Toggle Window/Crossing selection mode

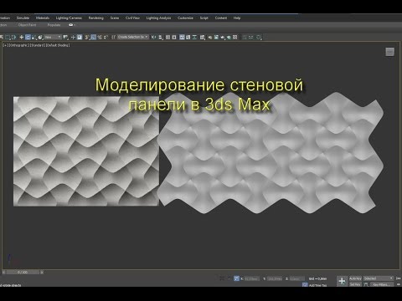[x=13, y=37]
